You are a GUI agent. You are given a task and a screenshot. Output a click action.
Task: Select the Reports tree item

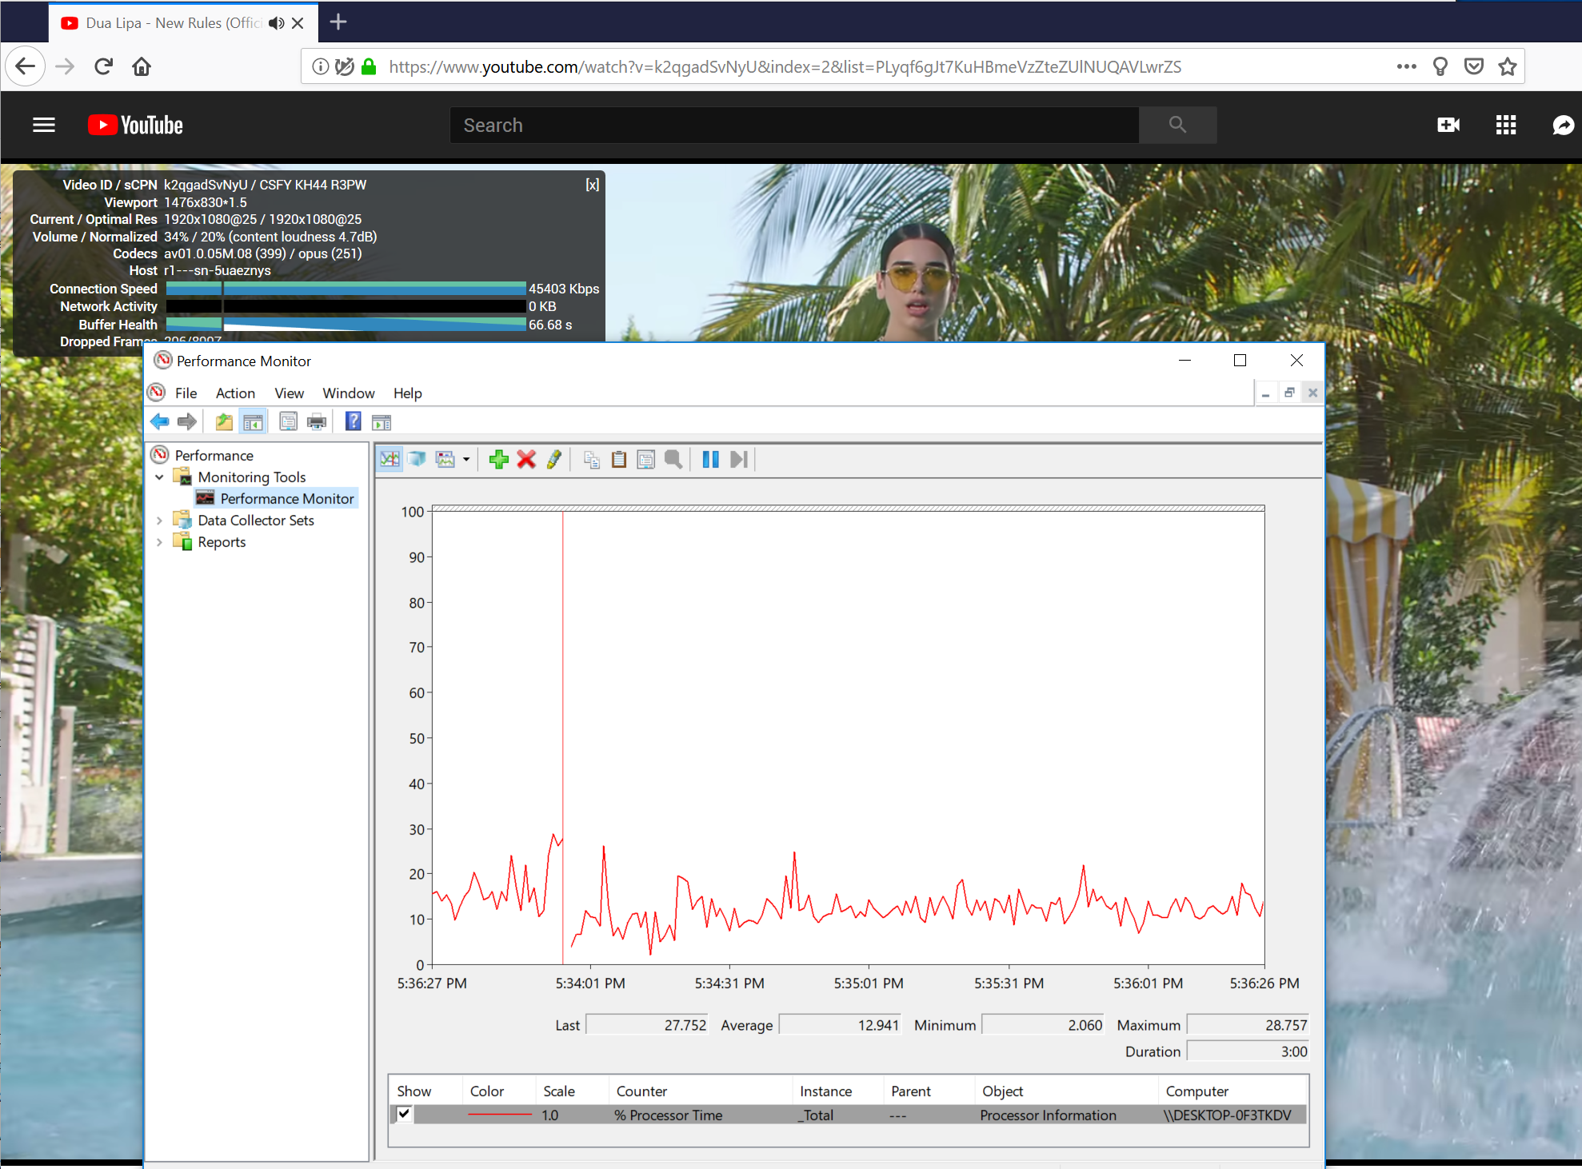[x=222, y=541]
